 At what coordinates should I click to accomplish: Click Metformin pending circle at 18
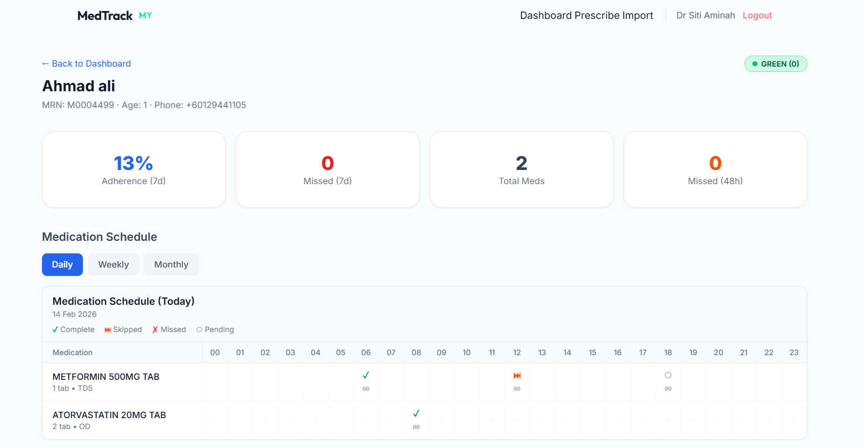(668, 376)
